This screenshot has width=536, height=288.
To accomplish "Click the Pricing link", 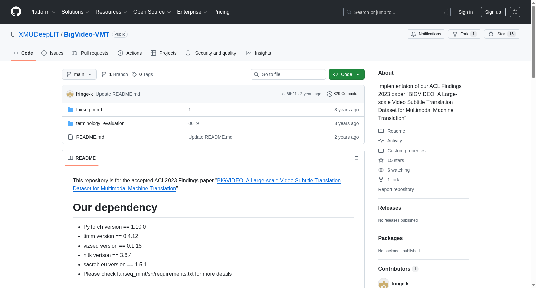I will pyautogui.click(x=221, y=12).
